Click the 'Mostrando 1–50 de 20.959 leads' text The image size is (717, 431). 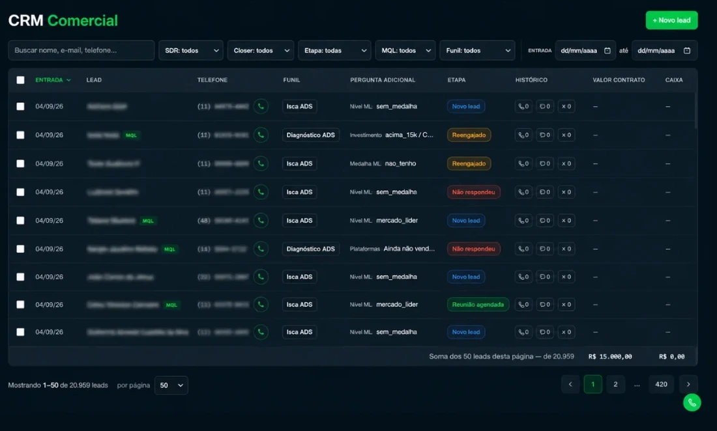[x=58, y=385]
